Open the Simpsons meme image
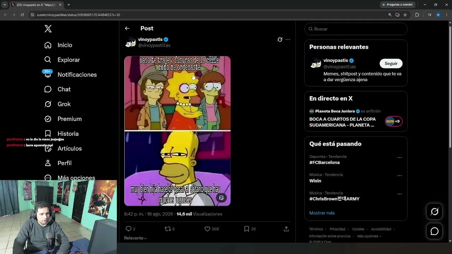Screen dimensions: 452x254 (x=177, y=131)
